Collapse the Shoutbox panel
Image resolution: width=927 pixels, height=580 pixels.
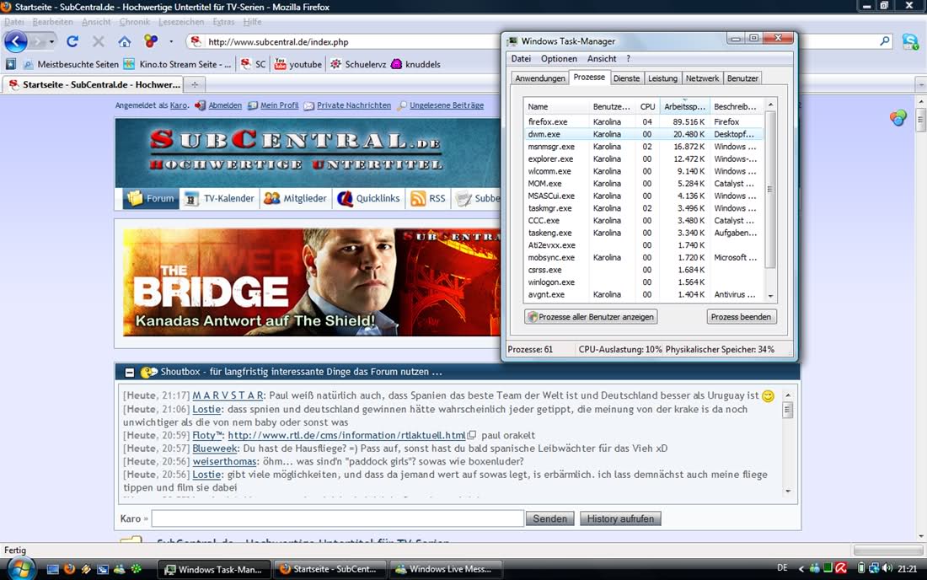coord(130,373)
